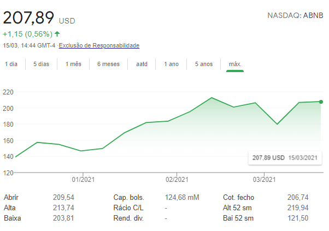Screen dimensions: 329x231
Task: Select the '5 anos' tab
Action: pos(204,64)
